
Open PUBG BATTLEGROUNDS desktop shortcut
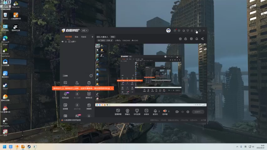(5, 122)
